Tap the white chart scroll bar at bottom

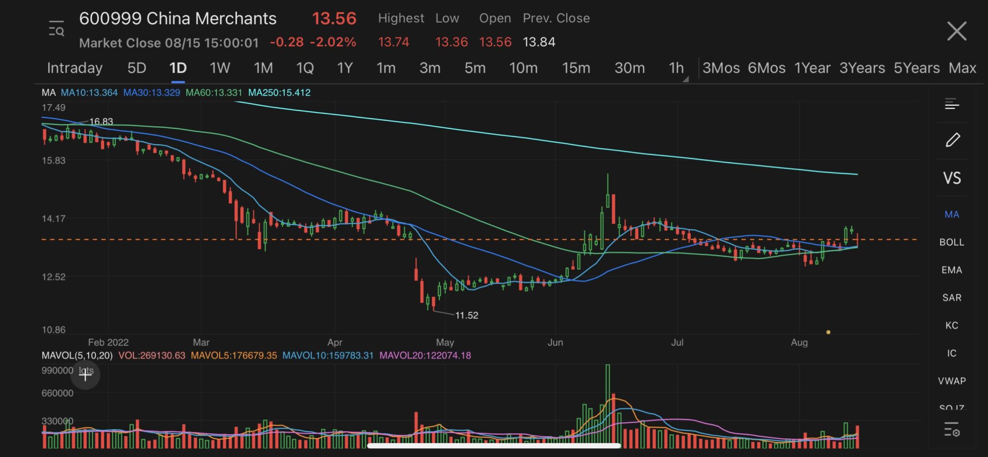pyautogui.click(x=494, y=445)
